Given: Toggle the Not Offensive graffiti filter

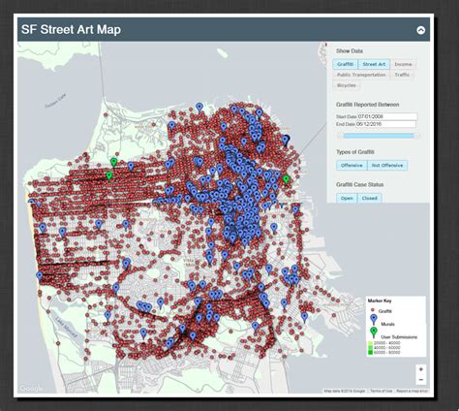Looking at the screenshot, I should tap(387, 165).
